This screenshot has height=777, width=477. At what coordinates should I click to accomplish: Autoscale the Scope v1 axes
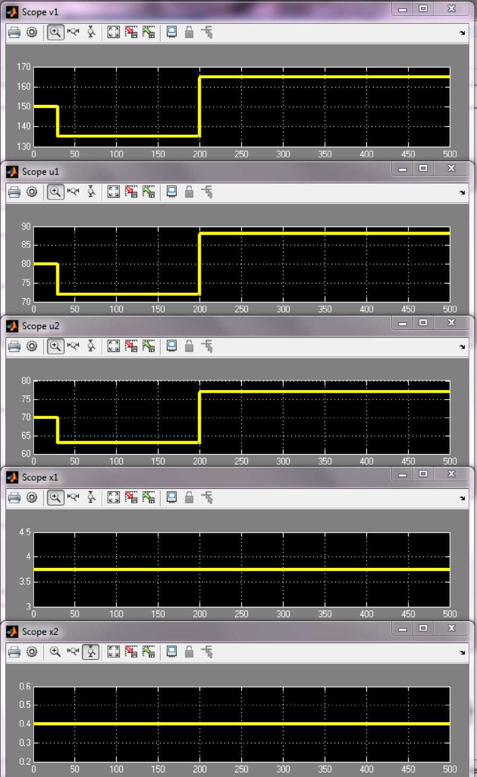[114, 32]
